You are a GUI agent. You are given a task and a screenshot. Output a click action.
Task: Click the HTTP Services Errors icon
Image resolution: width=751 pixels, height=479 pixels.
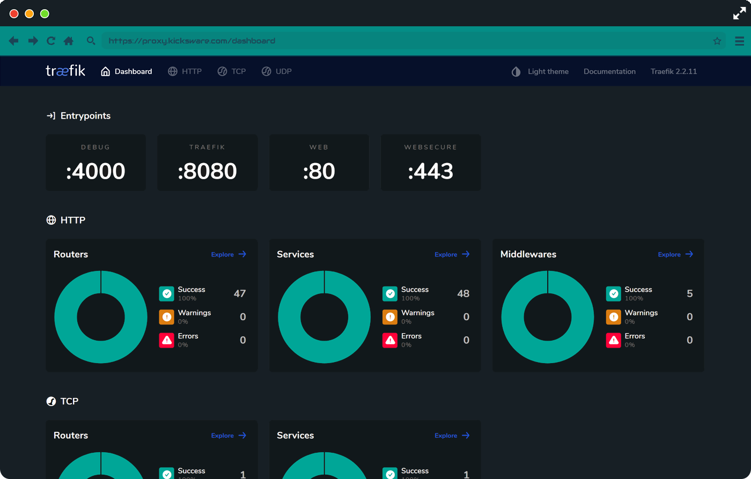[390, 340]
